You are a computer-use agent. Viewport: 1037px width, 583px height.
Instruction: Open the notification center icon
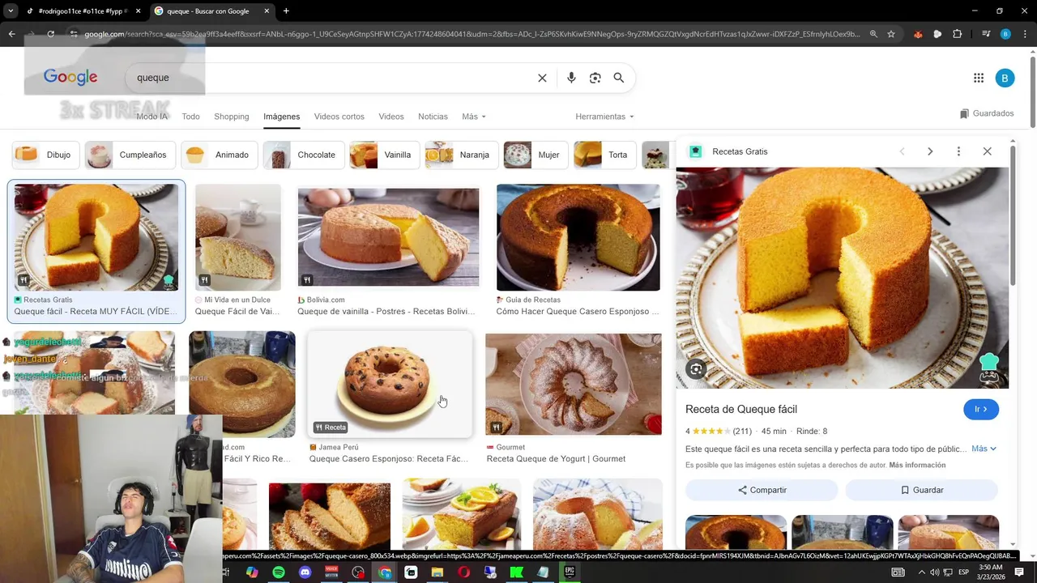pos(1018,572)
